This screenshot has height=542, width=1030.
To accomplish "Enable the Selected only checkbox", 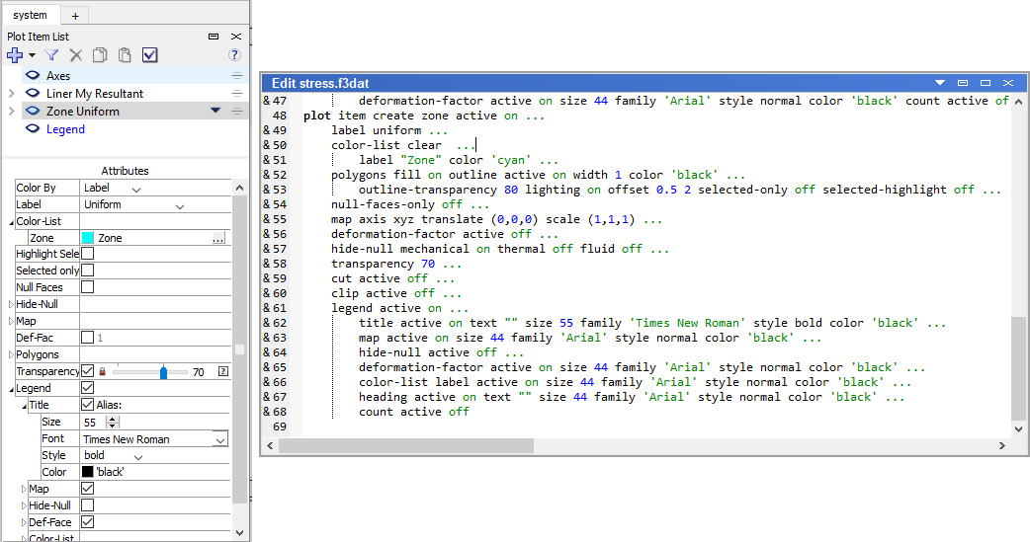I will coord(87,271).
